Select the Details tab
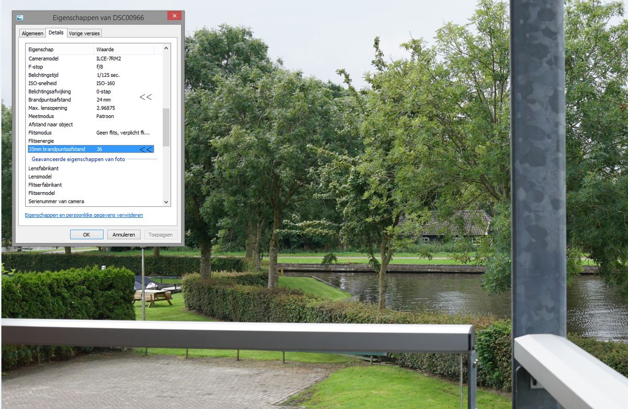The height and width of the screenshot is (409, 628). point(56,33)
